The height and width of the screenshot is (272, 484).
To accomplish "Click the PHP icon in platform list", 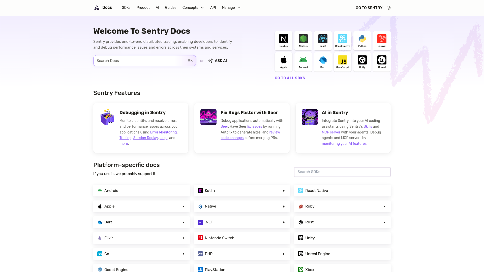I will 200,254.
